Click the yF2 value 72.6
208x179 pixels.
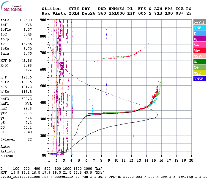[28, 113]
